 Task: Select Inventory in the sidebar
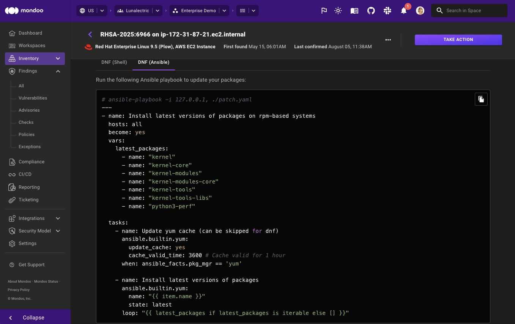pyautogui.click(x=29, y=58)
